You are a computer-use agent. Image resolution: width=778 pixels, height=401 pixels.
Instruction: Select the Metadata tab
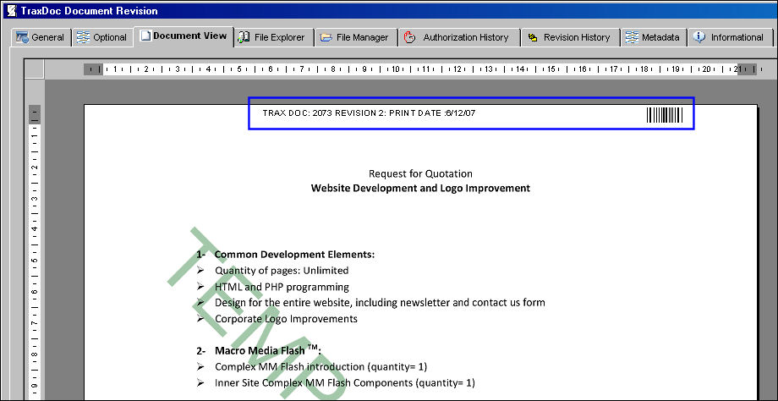coord(654,37)
